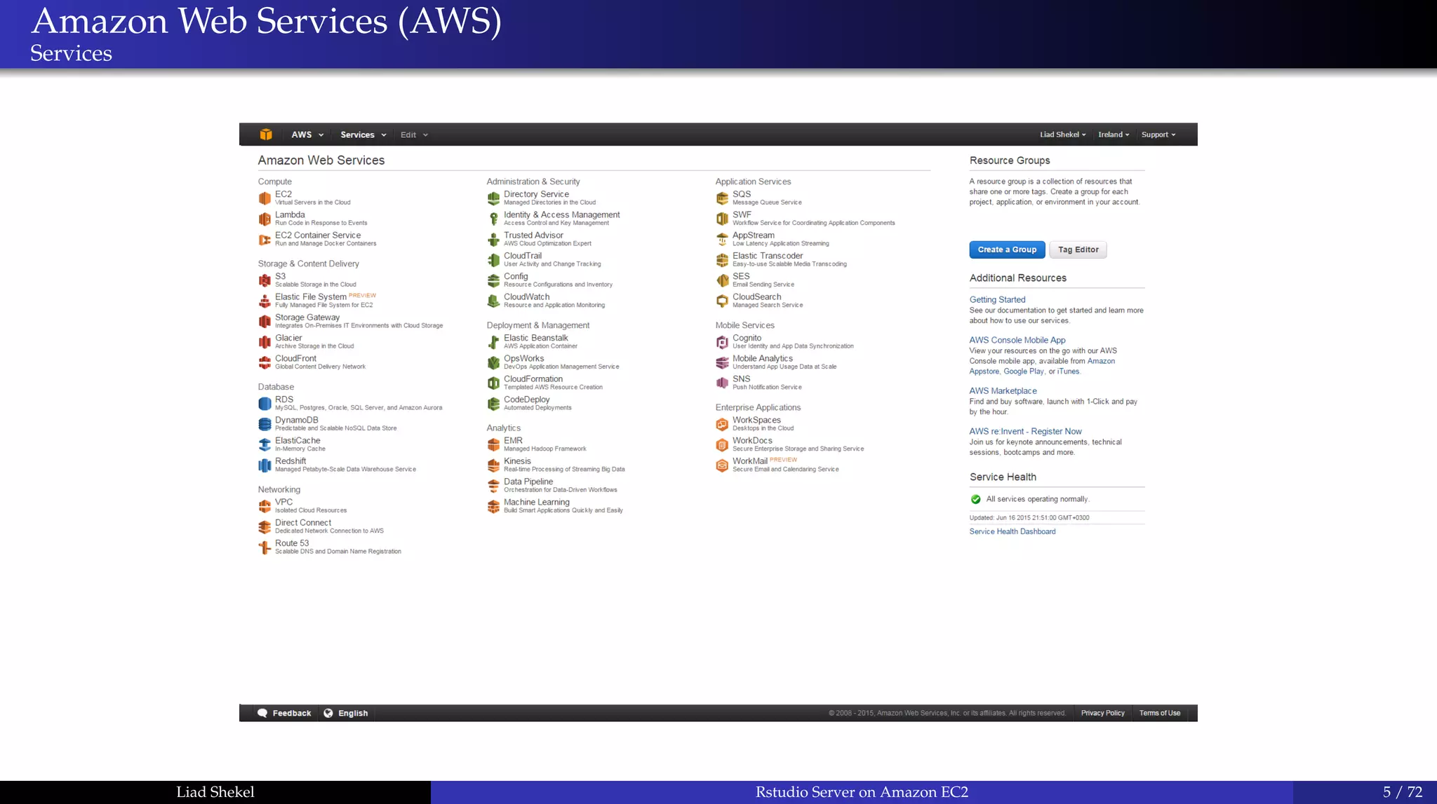This screenshot has width=1437, height=804.
Task: Click the Create a Group button
Action: 1007,250
